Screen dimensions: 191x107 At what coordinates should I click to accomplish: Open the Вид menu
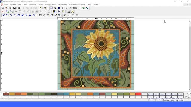19,5
